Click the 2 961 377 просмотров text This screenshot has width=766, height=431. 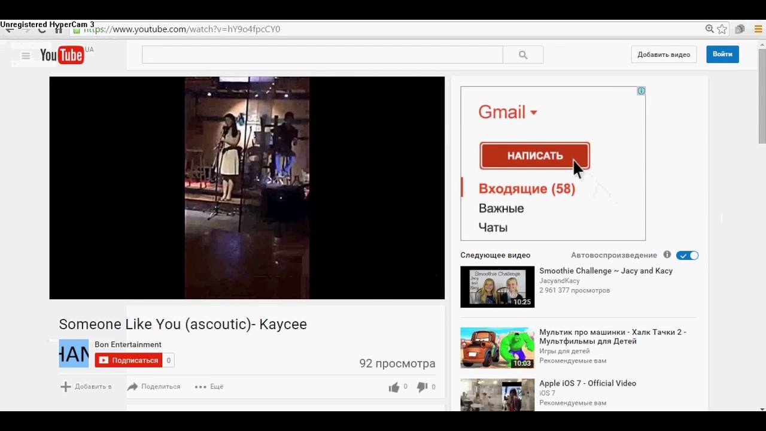[x=574, y=290]
